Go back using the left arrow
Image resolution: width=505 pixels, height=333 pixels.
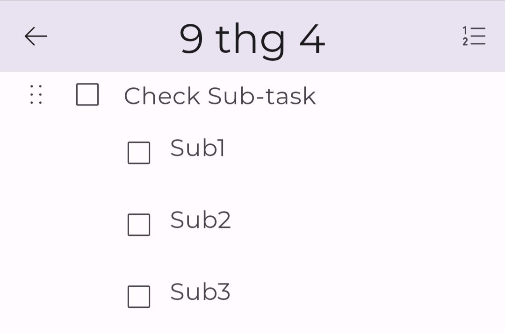click(x=36, y=36)
